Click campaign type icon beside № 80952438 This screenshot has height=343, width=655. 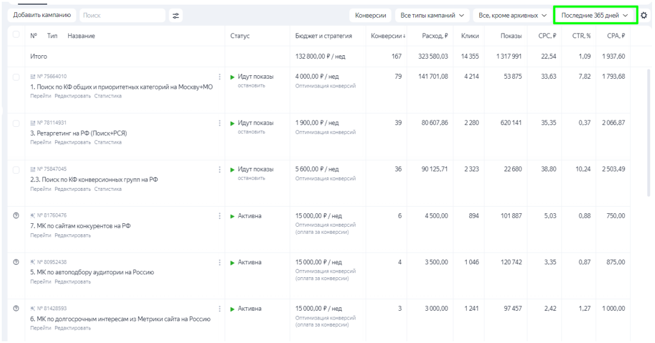tap(32, 262)
